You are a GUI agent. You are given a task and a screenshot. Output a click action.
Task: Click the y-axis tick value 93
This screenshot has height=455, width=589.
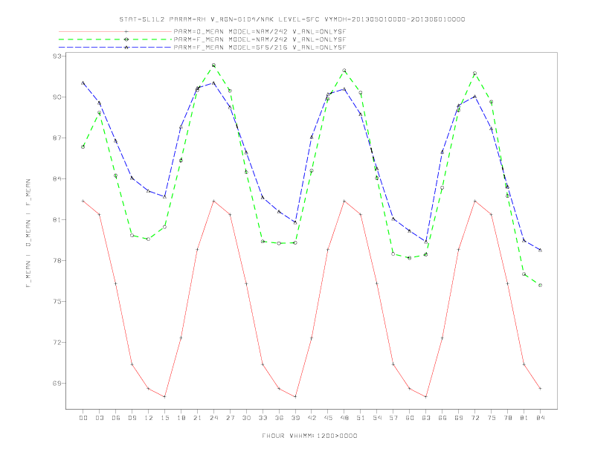57,56
